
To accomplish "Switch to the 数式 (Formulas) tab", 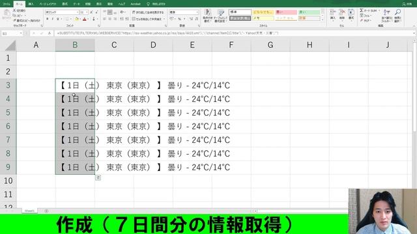I will coord(65,4).
